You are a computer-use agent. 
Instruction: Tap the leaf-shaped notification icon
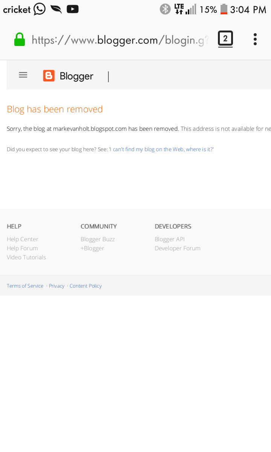pos(56,9)
